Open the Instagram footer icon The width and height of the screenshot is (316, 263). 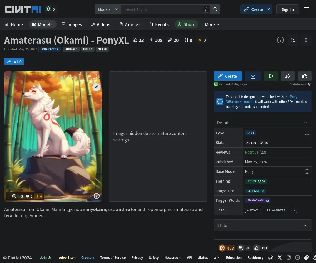289,257
